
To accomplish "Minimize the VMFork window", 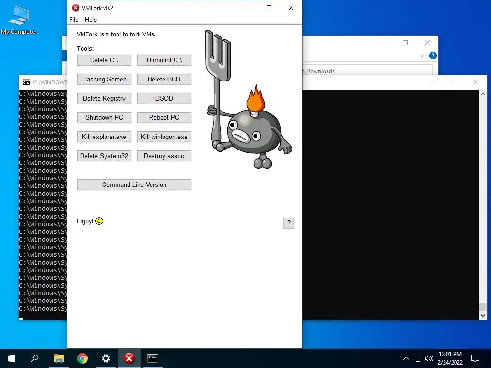I will pos(247,8).
